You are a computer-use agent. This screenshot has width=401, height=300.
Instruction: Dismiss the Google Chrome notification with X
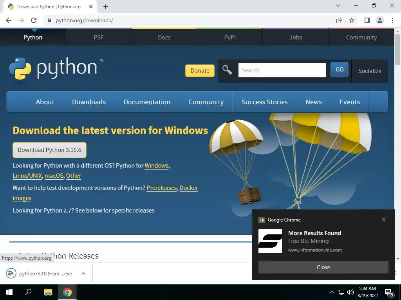pyautogui.click(x=384, y=220)
